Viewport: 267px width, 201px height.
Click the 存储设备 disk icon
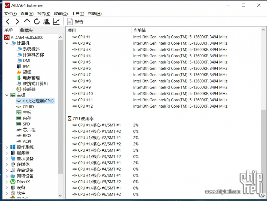click(13, 170)
